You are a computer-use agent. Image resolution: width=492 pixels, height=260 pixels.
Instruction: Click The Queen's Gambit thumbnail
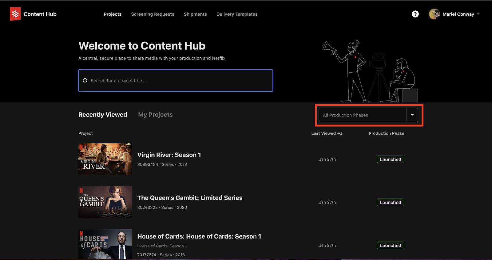pos(105,202)
